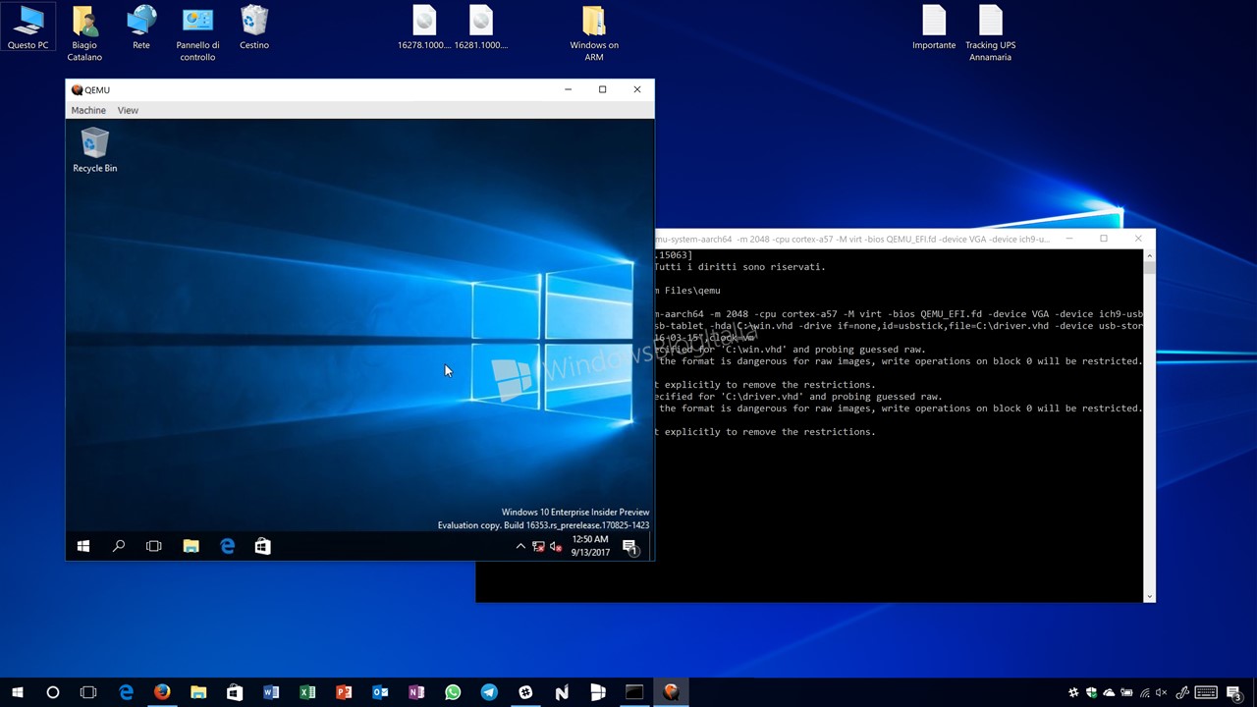Open the View menu in QEMU
This screenshot has width=1257, height=707.
click(x=128, y=110)
